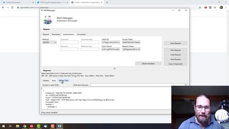Image resolution: width=229 pixels, height=129 pixels.
Task: Click the grey square extension icon in Chrome
Action: (x=210, y=8)
